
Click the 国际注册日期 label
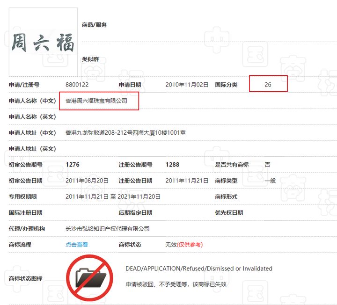point(26,213)
